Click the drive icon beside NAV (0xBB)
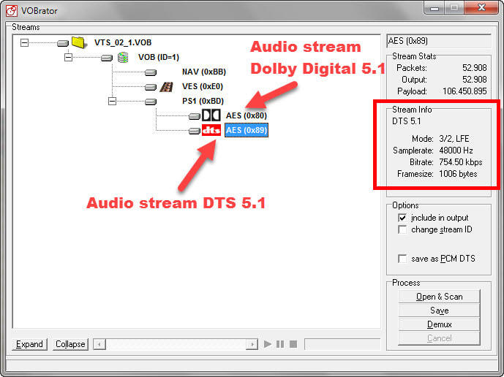This screenshot has width=504, height=377. tap(151, 72)
